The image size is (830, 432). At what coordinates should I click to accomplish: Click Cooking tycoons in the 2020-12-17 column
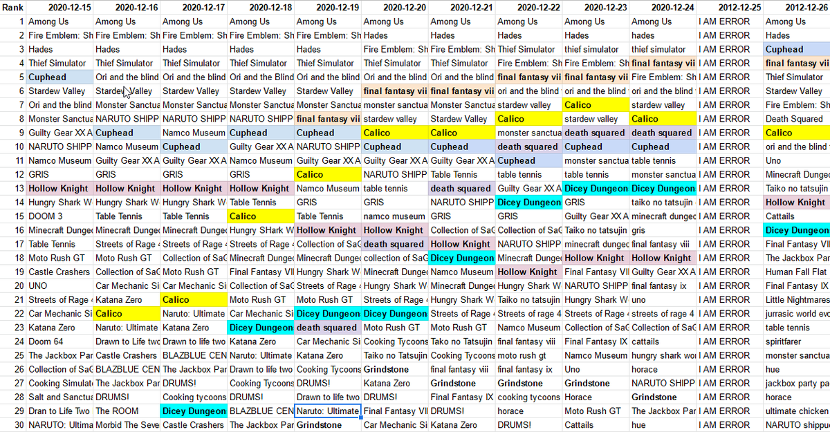tap(194, 397)
